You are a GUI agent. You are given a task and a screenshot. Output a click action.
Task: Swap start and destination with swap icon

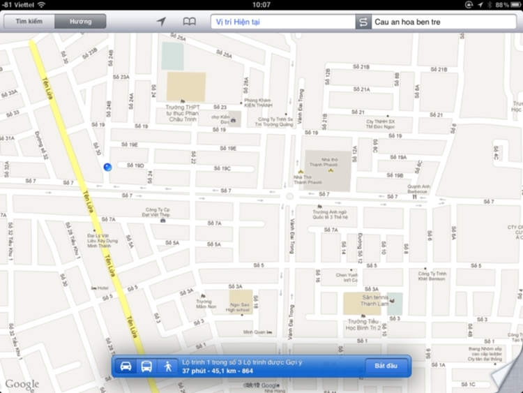(363, 22)
